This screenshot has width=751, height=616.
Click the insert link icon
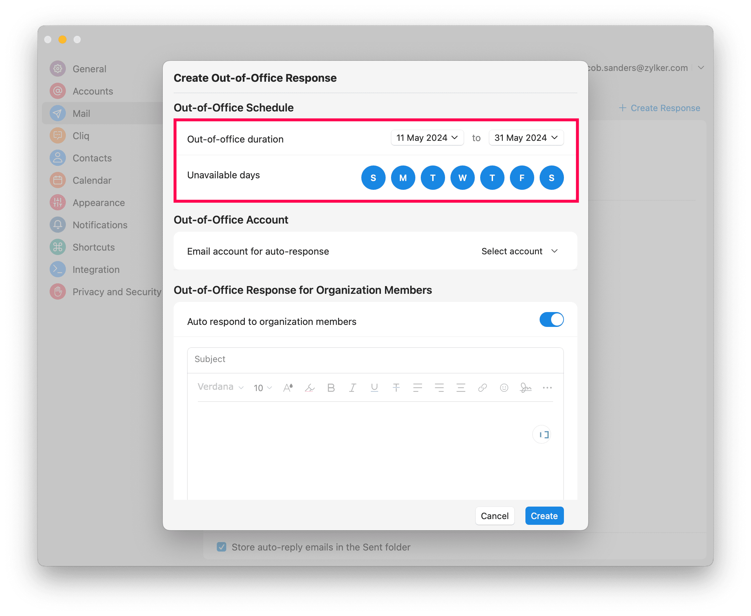483,388
